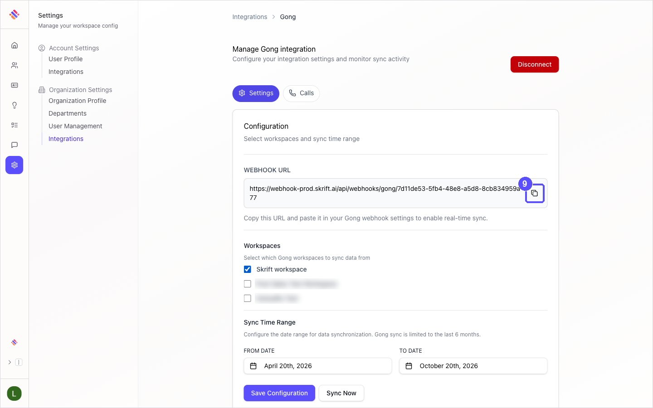Open Organization Profile settings
653x408 pixels.
tap(78, 101)
